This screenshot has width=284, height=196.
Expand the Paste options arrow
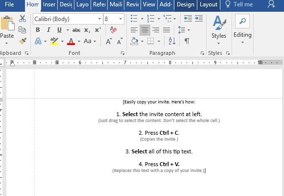click(6, 43)
